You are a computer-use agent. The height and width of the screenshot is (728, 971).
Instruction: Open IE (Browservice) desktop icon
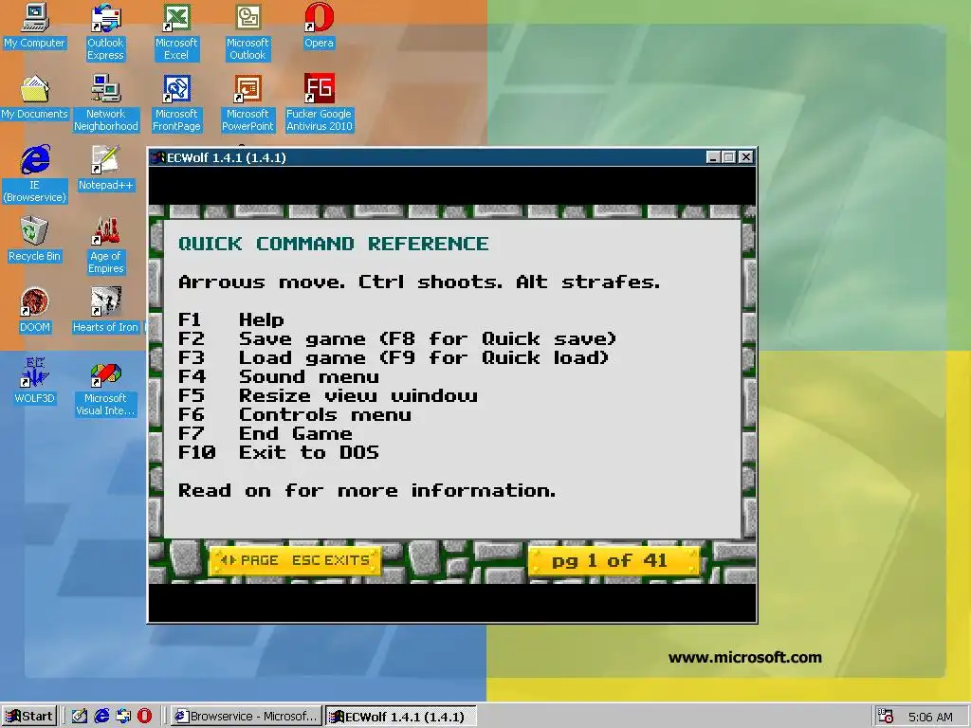35,173
